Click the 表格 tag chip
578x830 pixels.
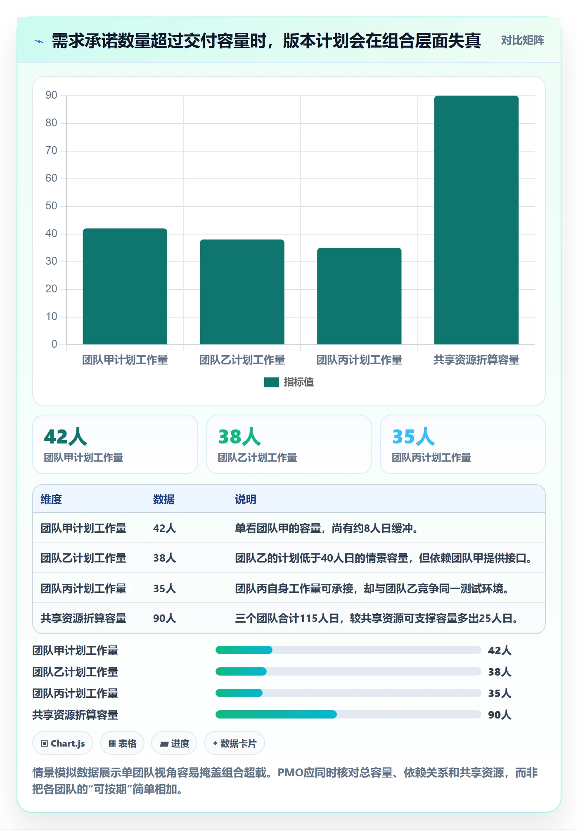122,743
